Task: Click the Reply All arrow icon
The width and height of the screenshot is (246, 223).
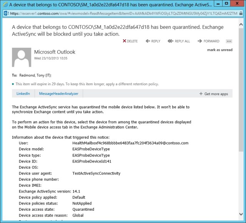Action: 171,41
